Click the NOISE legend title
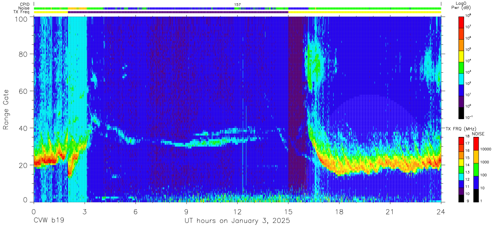Screen dimensions: 496x229 tap(478, 133)
